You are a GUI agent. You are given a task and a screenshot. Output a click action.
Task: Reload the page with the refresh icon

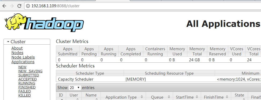tap(19, 6)
